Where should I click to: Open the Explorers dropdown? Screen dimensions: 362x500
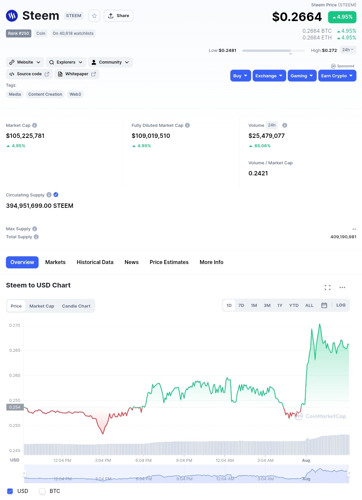click(66, 62)
